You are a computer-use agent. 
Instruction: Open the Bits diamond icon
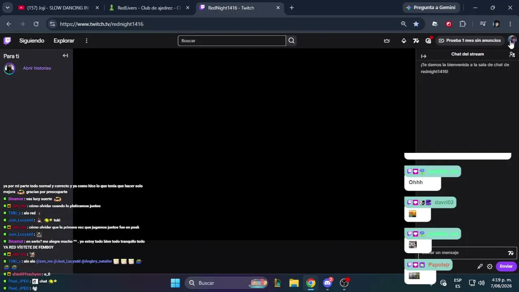tap(404, 41)
